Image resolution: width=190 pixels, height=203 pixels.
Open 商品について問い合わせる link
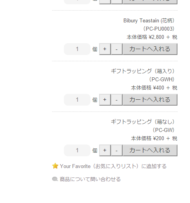tap(90, 179)
